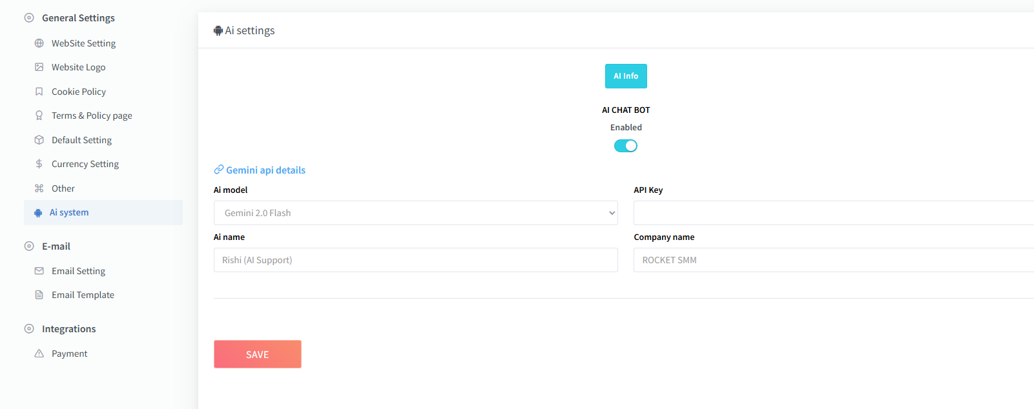This screenshot has width=1034, height=409.
Task: Click the document icon for Email Template
Action: tap(39, 295)
